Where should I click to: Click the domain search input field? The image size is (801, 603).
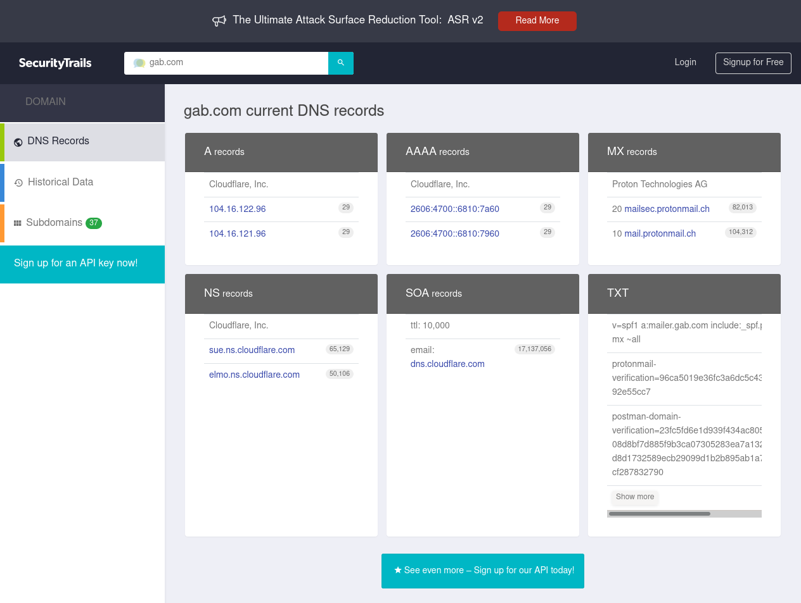[234, 63]
